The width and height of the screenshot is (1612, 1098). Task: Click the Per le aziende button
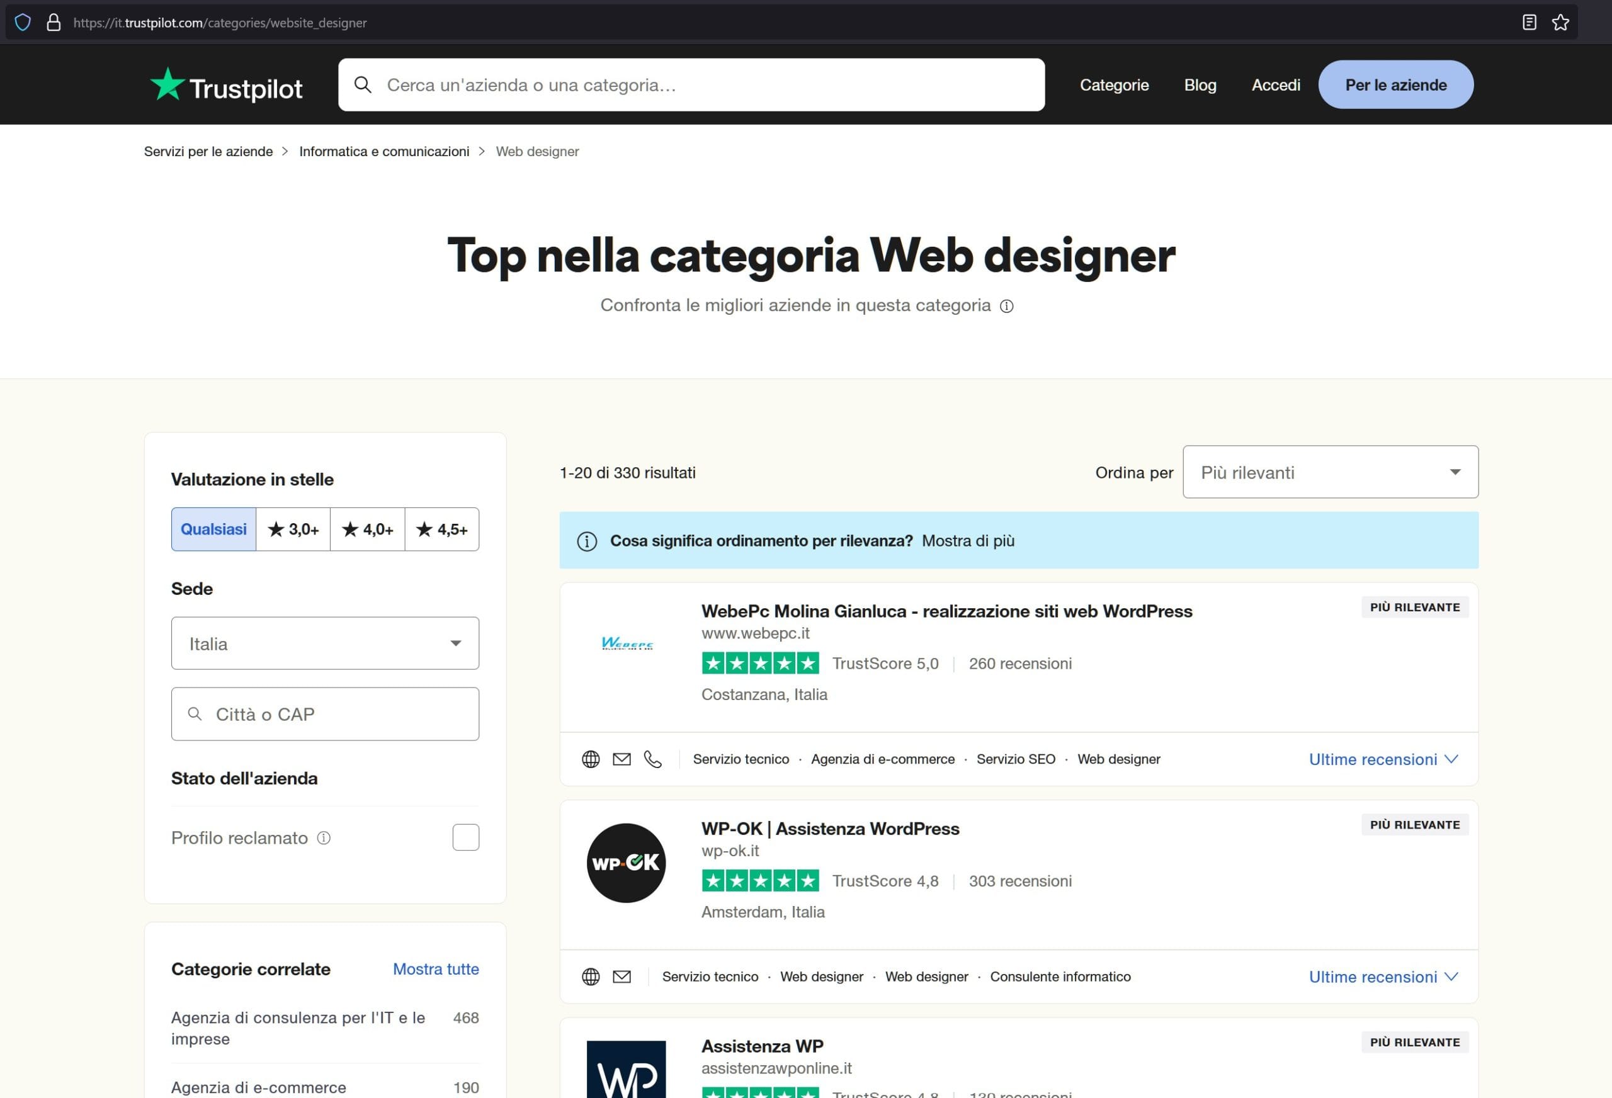point(1395,84)
